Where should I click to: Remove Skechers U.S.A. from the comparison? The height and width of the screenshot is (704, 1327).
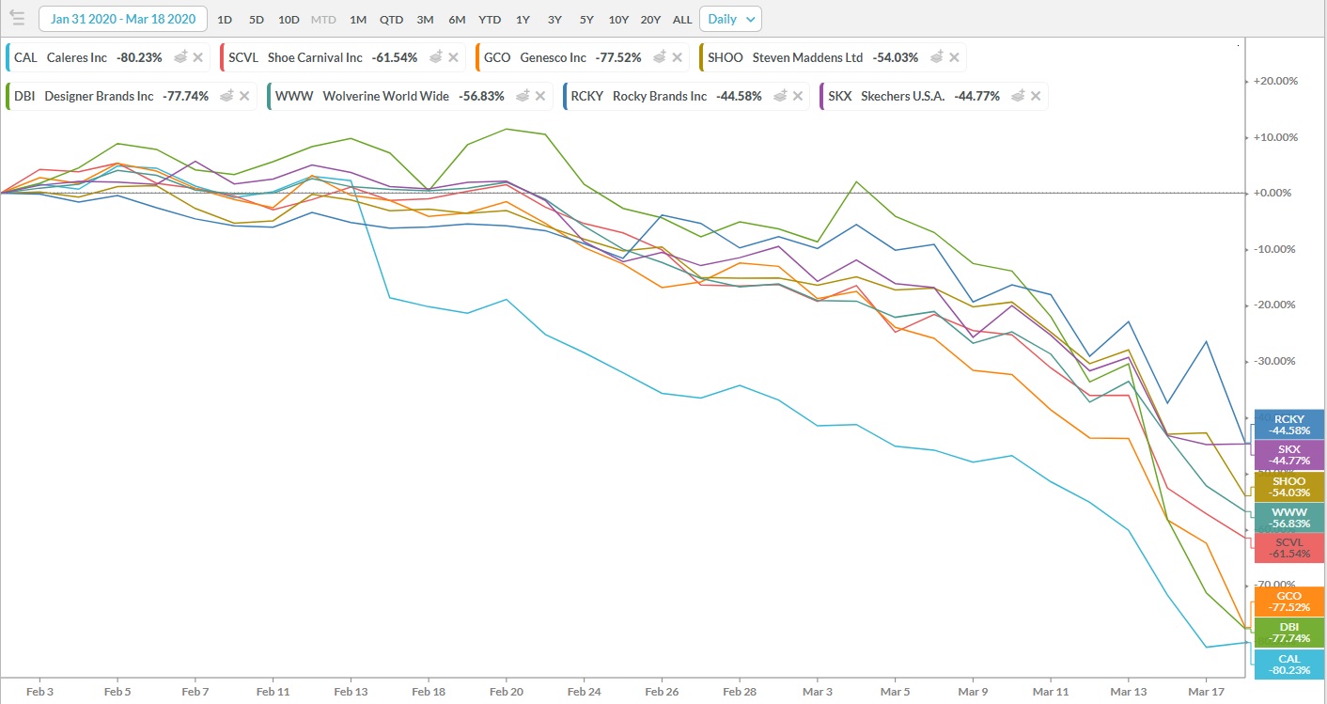pyautogui.click(x=1036, y=96)
